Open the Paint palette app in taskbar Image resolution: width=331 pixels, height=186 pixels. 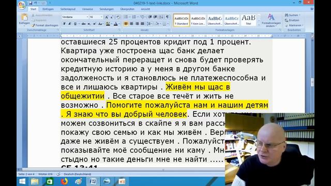click(78, 181)
